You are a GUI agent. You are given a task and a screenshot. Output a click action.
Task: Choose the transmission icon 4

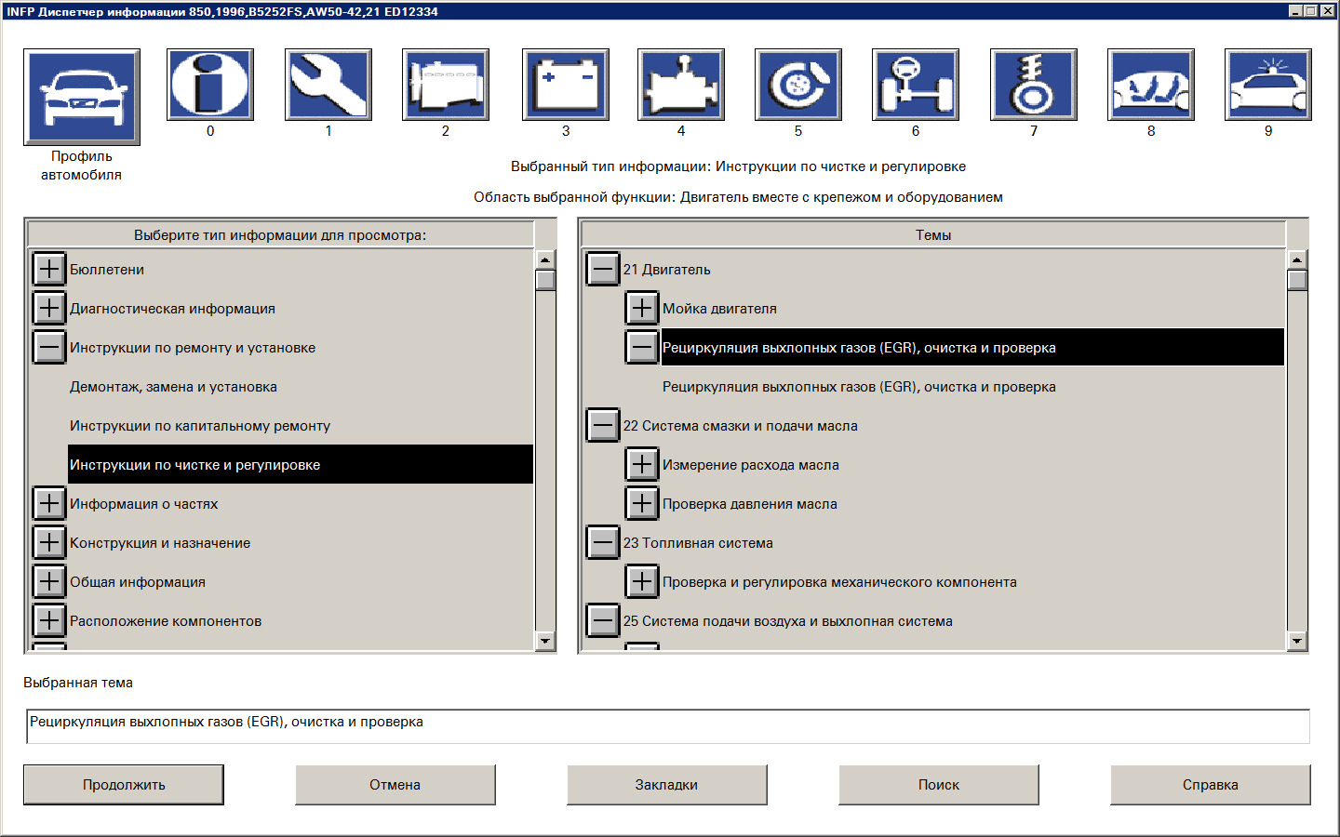pyautogui.click(x=680, y=85)
